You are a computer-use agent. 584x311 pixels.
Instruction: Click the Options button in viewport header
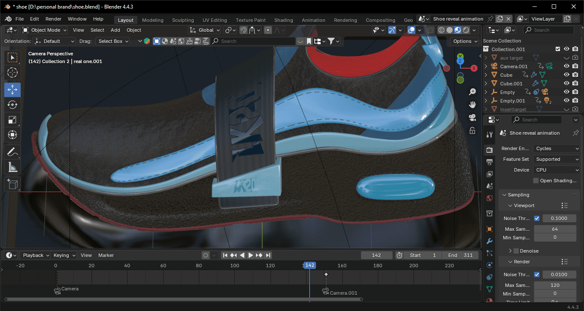(464, 41)
